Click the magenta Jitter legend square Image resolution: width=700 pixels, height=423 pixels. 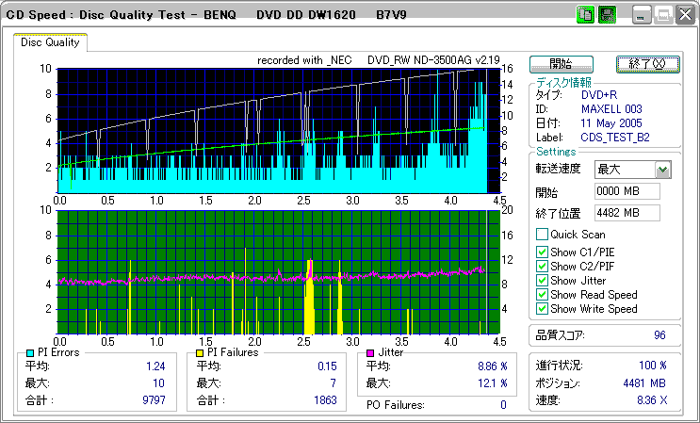(x=370, y=352)
